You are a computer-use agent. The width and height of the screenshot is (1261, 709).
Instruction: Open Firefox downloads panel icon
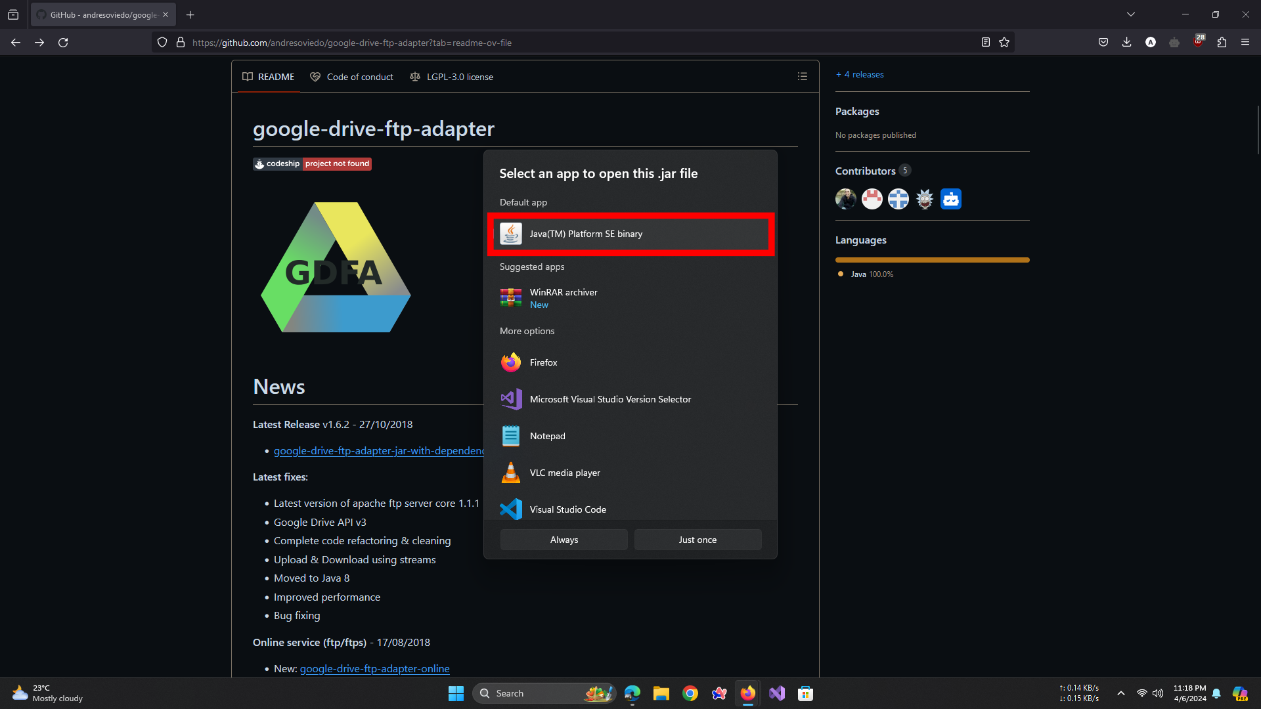pos(1127,43)
